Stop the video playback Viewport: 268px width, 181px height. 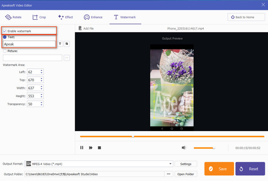coord(99,148)
